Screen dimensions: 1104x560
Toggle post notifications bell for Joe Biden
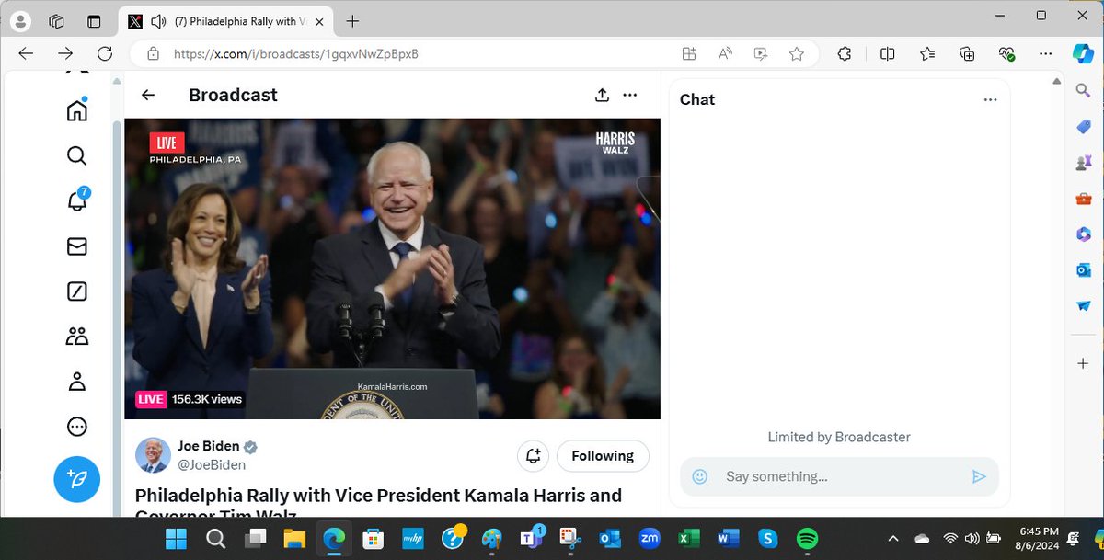(533, 455)
